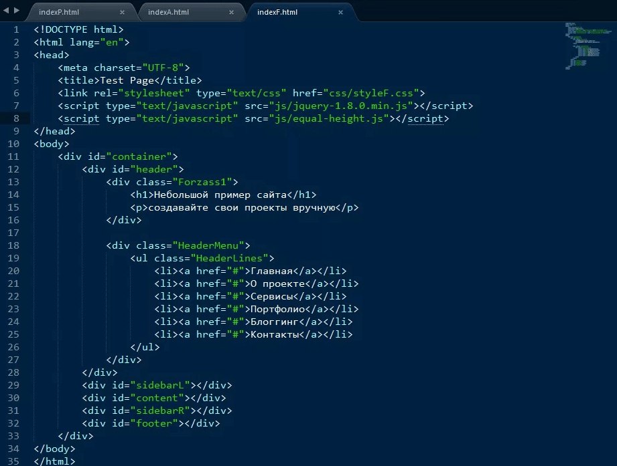Close the indexF.html tab
617x466 pixels.
pyautogui.click(x=340, y=12)
